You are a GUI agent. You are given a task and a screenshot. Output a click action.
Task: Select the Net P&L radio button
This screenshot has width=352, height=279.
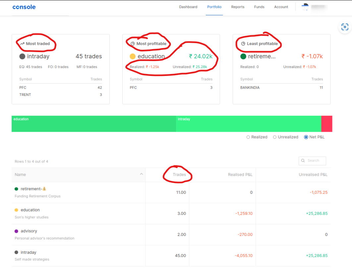tap(306, 137)
